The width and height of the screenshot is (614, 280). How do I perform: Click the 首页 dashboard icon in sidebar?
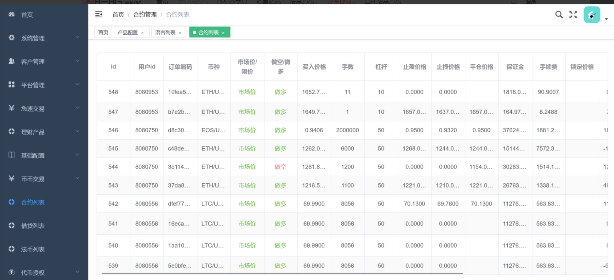coord(12,14)
